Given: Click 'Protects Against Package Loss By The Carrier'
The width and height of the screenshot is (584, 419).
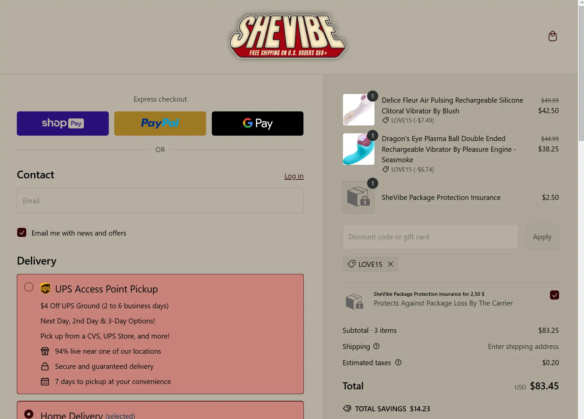Looking at the screenshot, I should [x=443, y=303].
